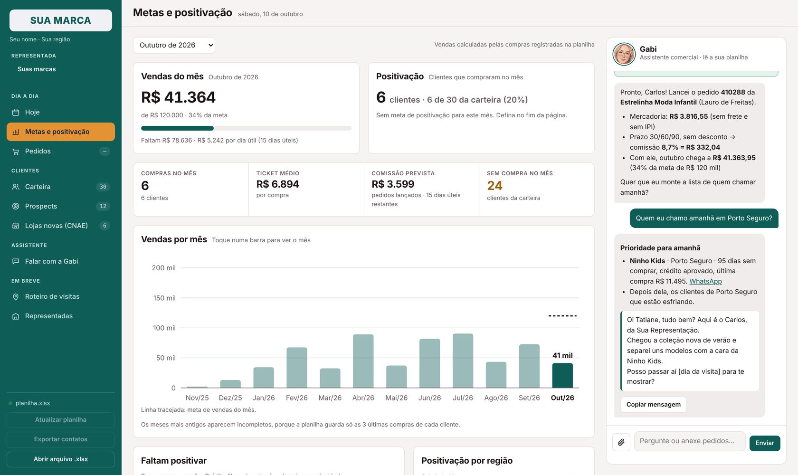Click the Metas e positivação chart icon
This screenshot has width=798, height=475.
(16, 132)
